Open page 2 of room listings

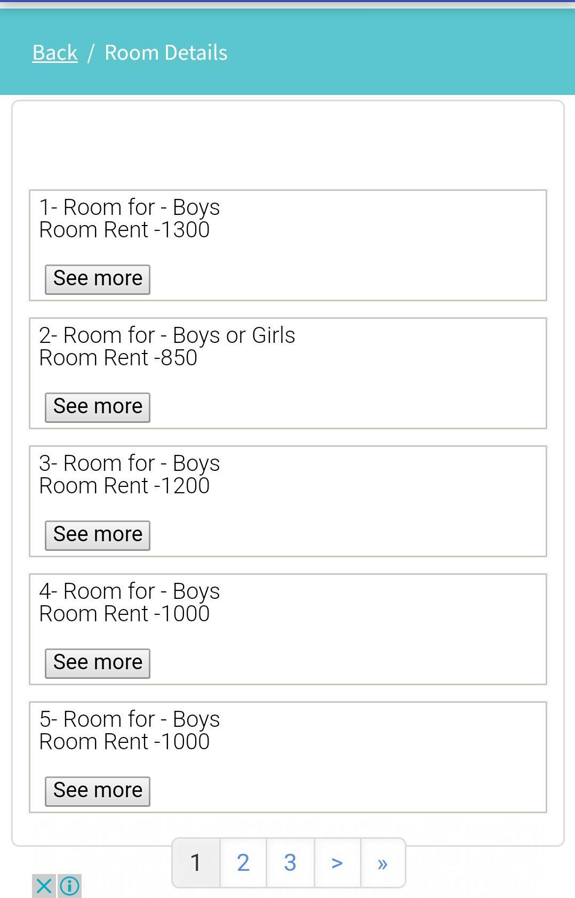pos(243,863)
